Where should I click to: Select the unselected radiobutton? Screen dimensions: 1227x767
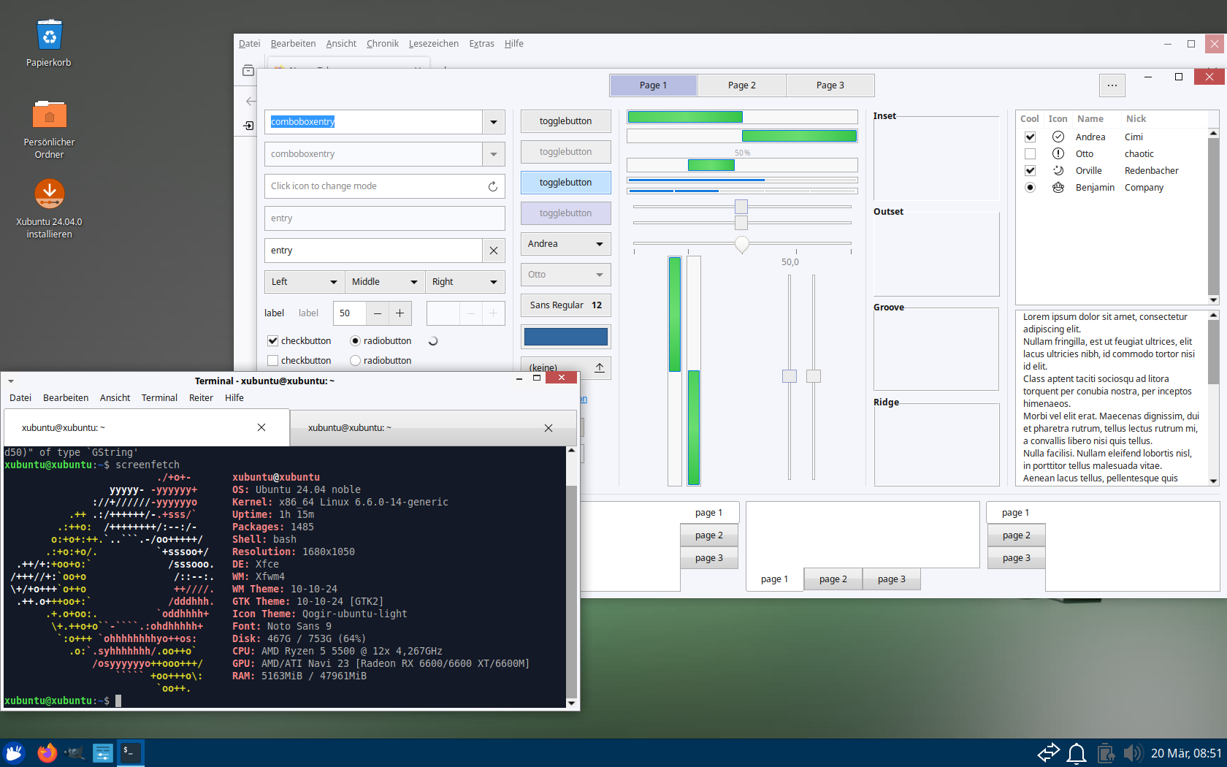tap(355, 360)
